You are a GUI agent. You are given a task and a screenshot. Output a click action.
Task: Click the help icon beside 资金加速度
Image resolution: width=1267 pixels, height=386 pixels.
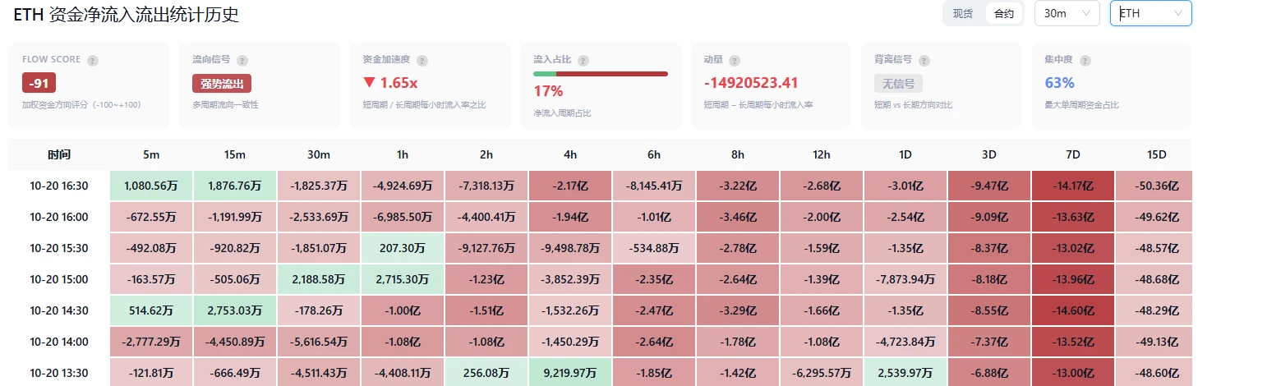pos(422,61)
